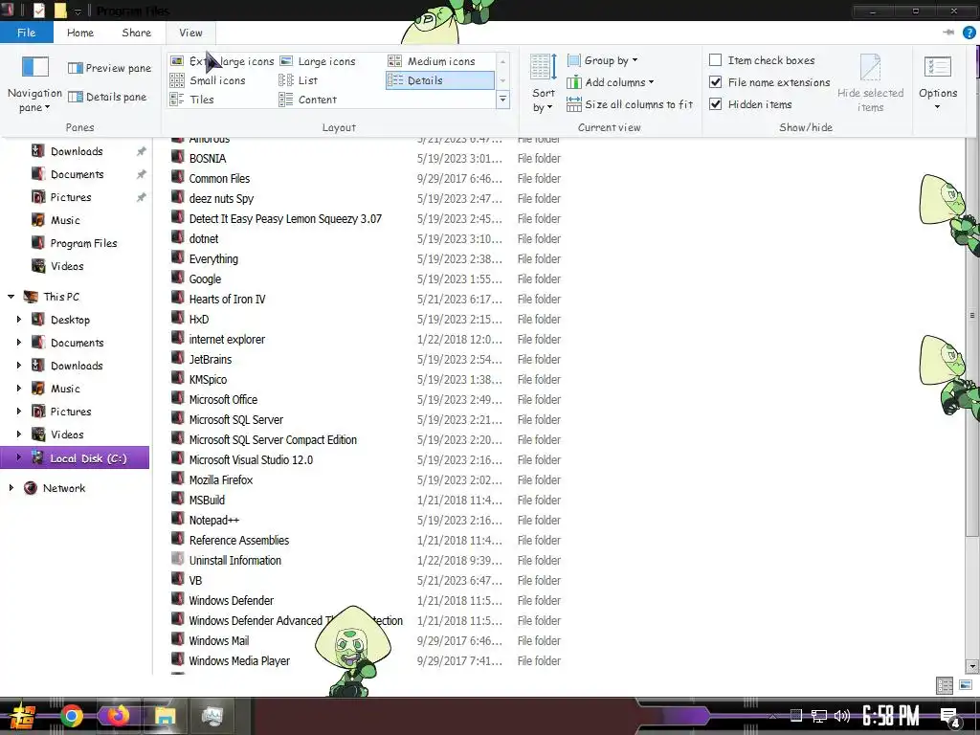Image resolution: width=980 pixels, height=735 pixels.
Task: Open Folder Options
Action: point(938,84)
